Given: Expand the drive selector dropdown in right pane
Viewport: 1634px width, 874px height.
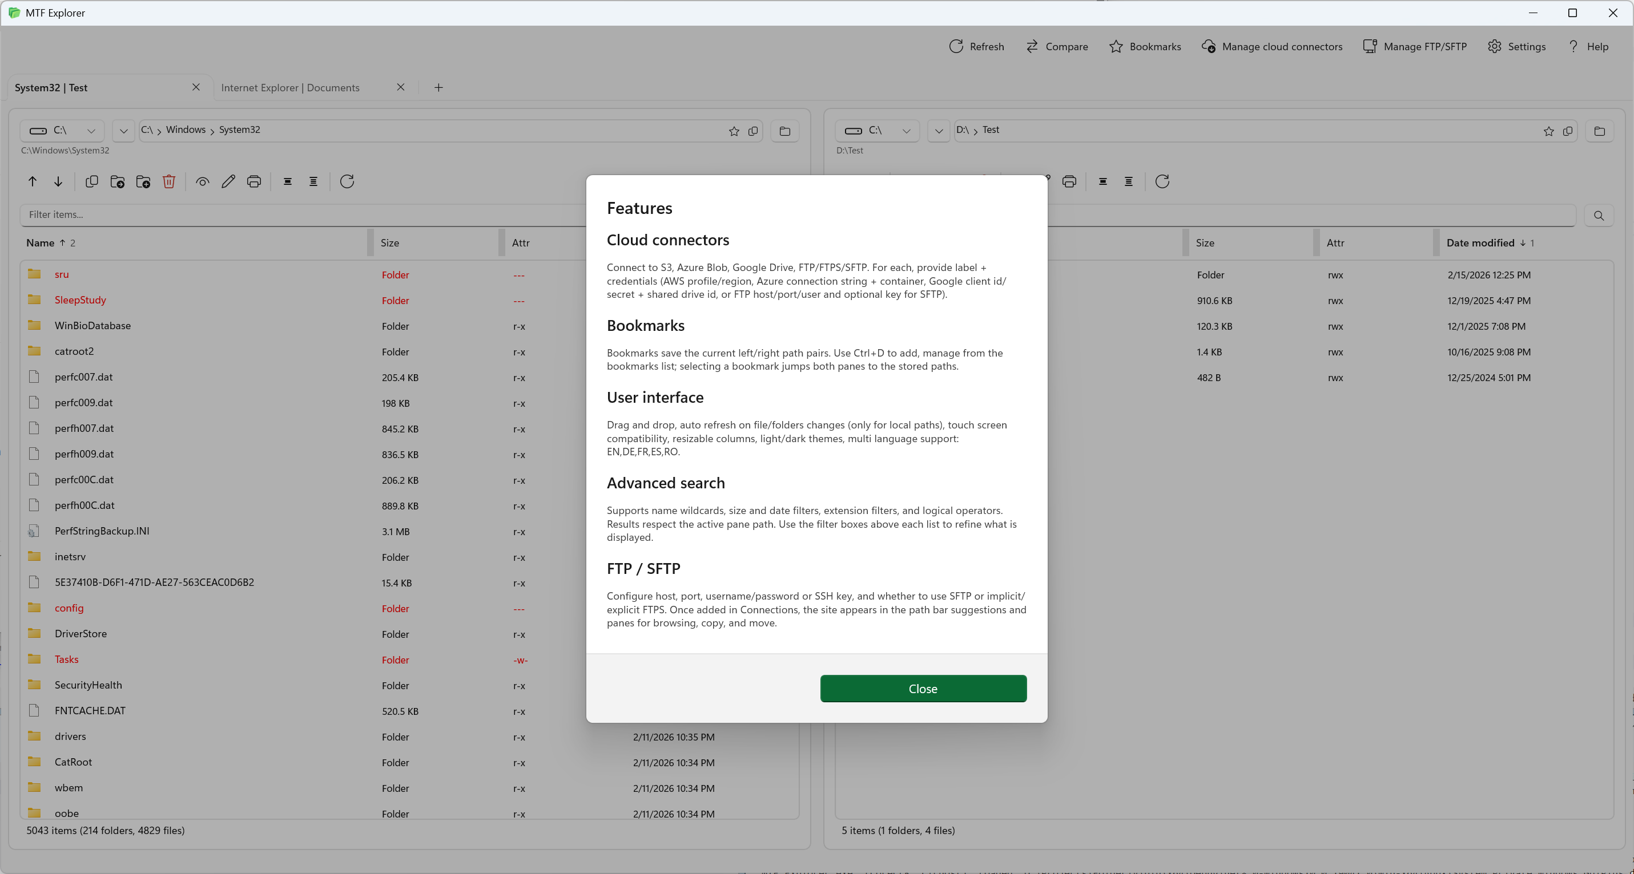Looking at the screenshot, I should [x=907, y=131].
